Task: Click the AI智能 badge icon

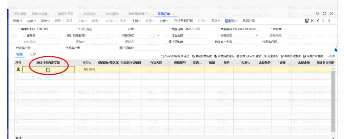Action: coord(227,21)
